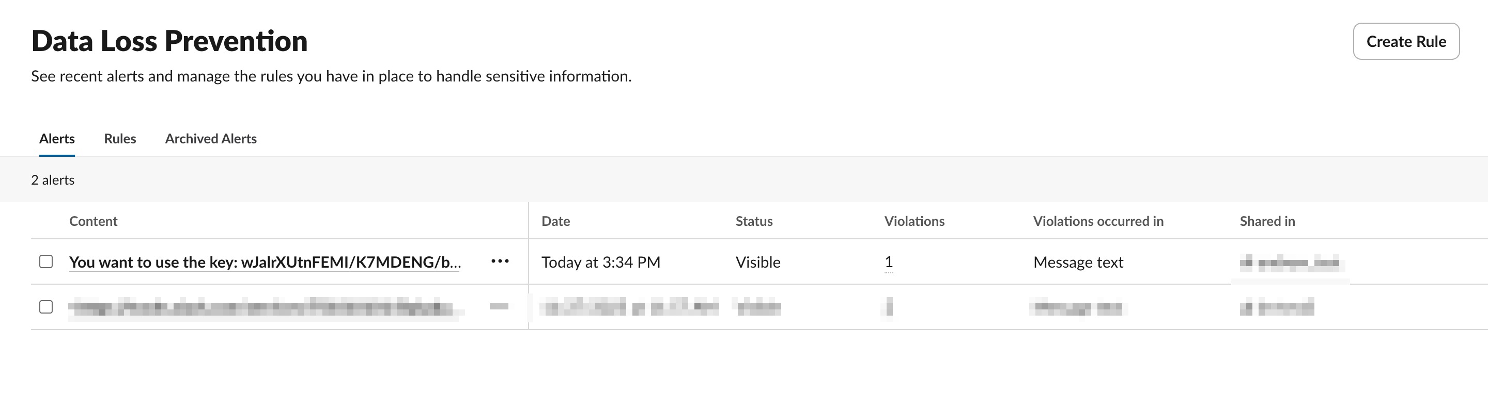Click the Content column header

93,221
